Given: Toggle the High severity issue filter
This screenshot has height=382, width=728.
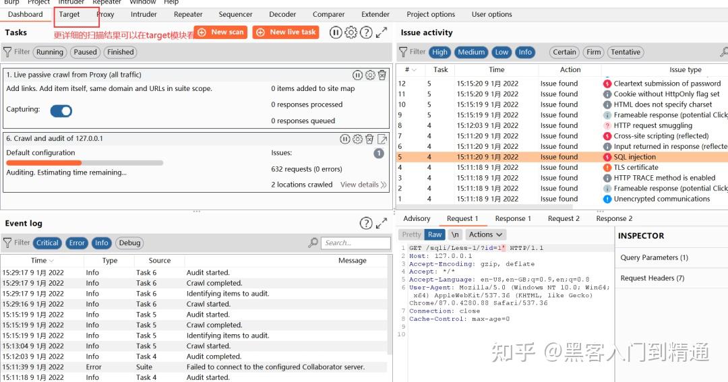Looking at the screenshot, I should coord(439,52).
